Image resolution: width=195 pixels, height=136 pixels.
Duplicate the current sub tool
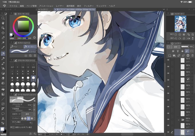(x=30, y=56)
